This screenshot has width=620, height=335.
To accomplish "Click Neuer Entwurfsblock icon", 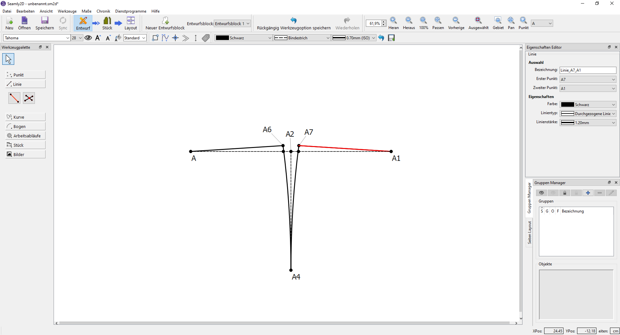I will pos(165,23).
